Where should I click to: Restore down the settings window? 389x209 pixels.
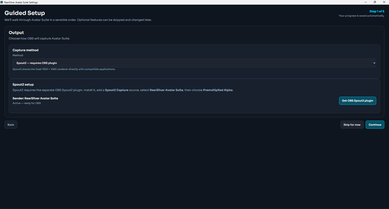[x=375, y=2]
